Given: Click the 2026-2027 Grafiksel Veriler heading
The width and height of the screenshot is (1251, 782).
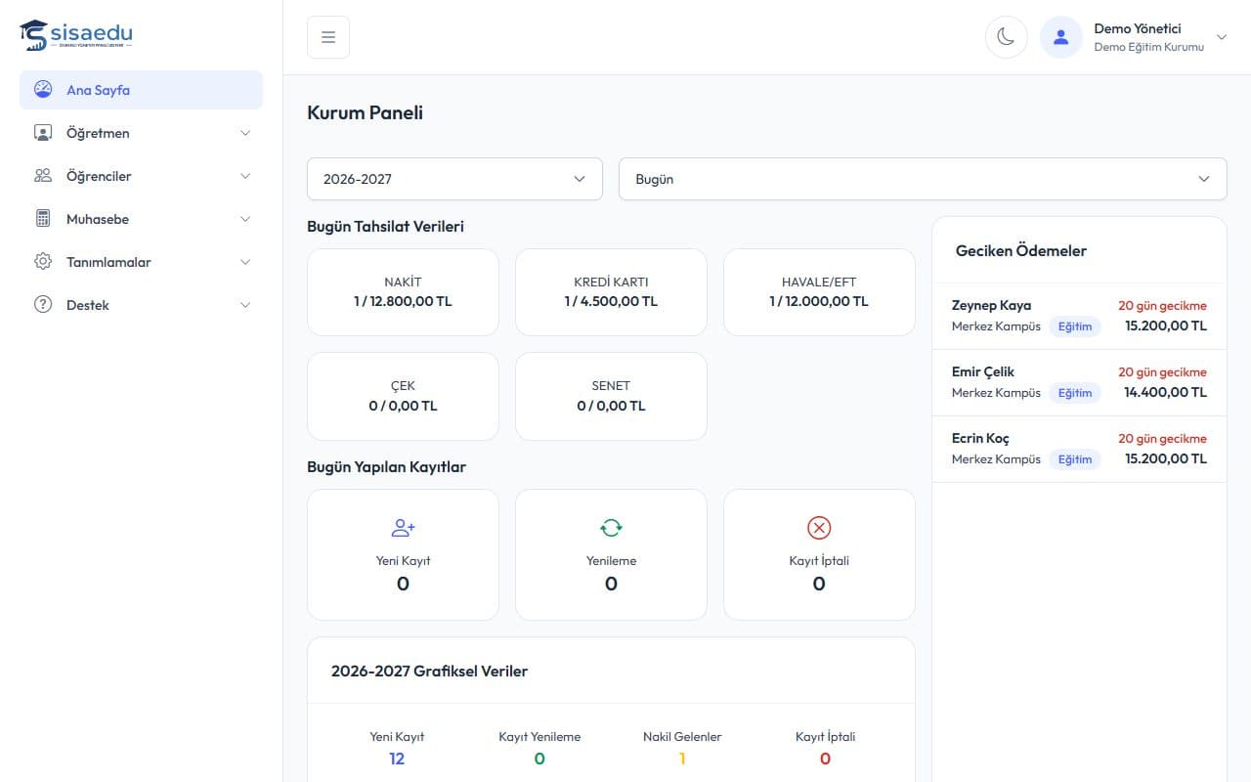Looking at the screenshot, I should click(429, 671).
